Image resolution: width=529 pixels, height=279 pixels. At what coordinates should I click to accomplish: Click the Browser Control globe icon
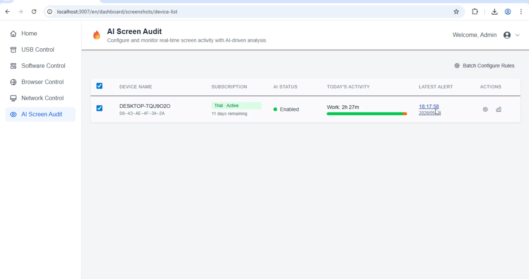click(x=13, y=82)
